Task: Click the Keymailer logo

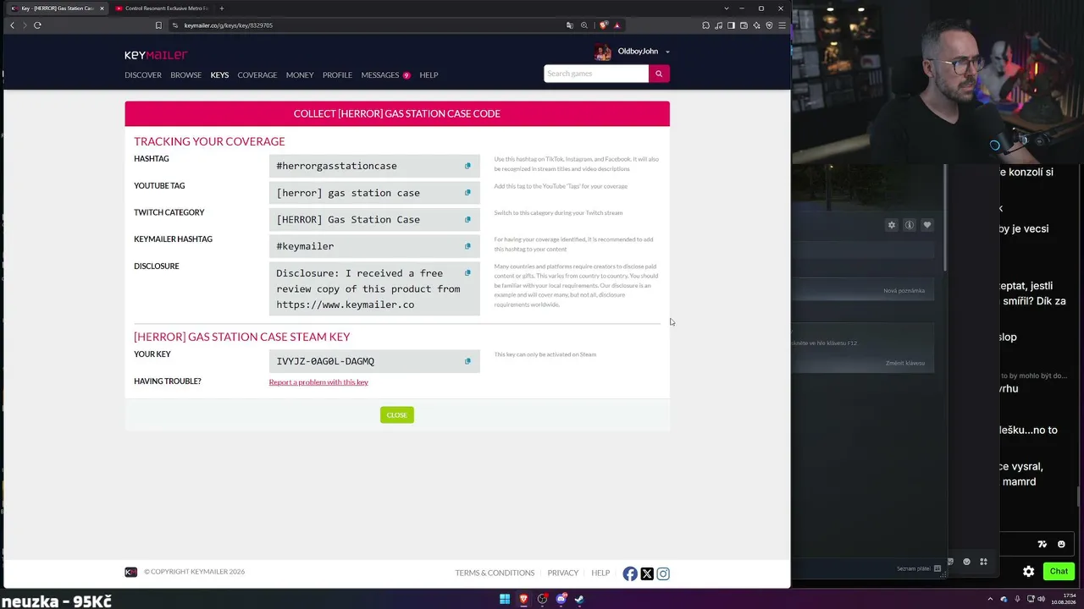Action: coord(156,55)
